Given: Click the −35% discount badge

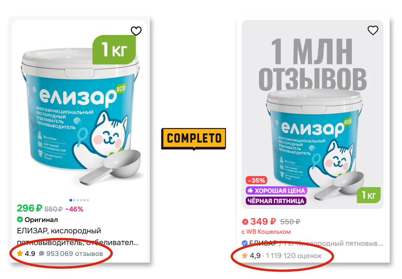Looking at the screenshot, I should (256, 180).
